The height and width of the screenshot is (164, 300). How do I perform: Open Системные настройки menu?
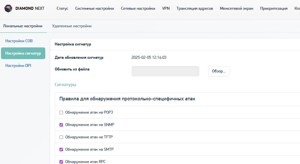pyautogui.click(x=94, y=8)
